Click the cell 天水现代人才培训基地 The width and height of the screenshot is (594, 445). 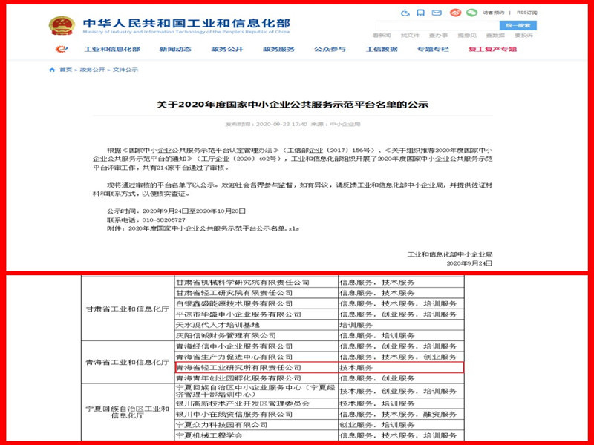pyautogui.click(x=255, y=325)
